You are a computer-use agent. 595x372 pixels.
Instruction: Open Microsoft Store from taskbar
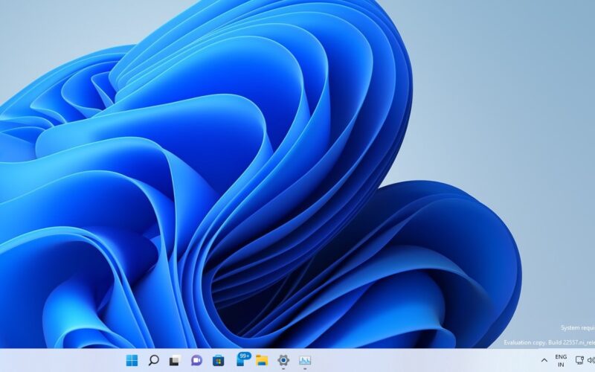pyautogui.click(x=218, y=360)
